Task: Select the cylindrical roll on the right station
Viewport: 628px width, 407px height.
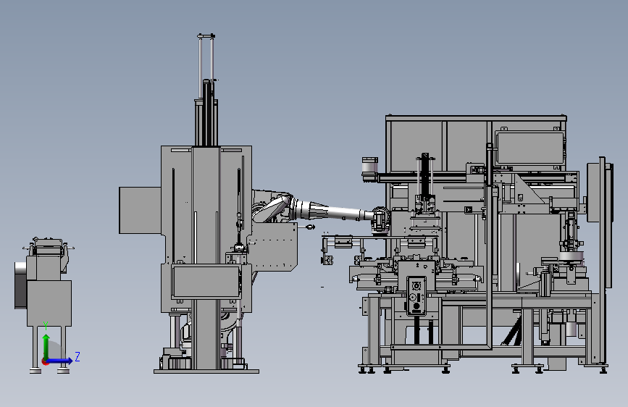Action: (571, 256)
